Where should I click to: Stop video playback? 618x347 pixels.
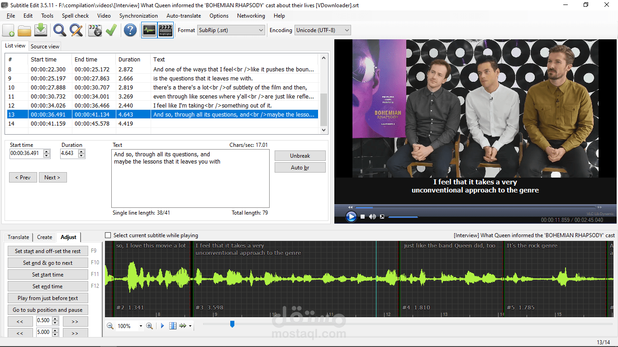click(x=362, y=217)
